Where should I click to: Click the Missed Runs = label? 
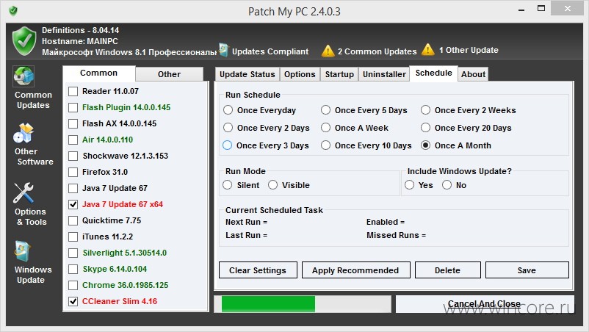[x=397, y=235]
